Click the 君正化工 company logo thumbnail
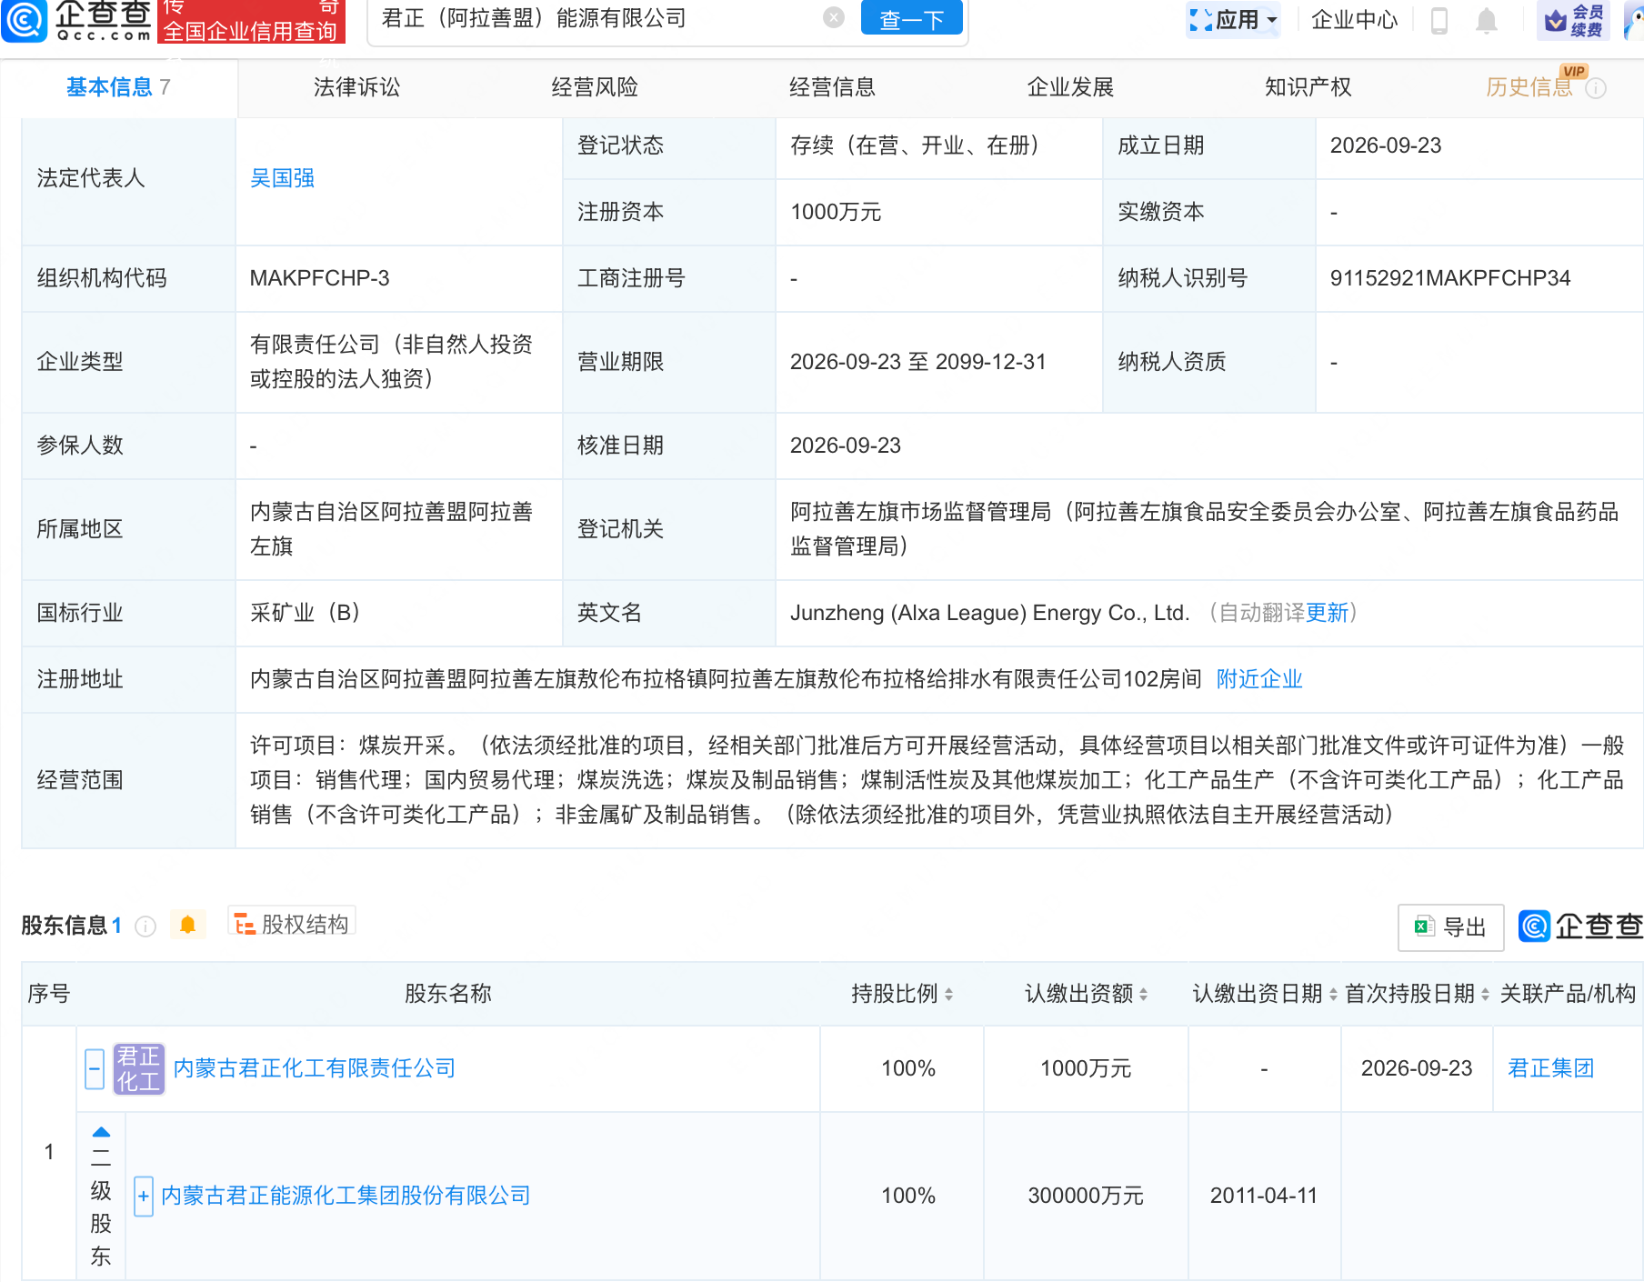Image resolution: width=1644 pixels, height=1282 pixels. pyautogui.click(x=138, y=1068)
